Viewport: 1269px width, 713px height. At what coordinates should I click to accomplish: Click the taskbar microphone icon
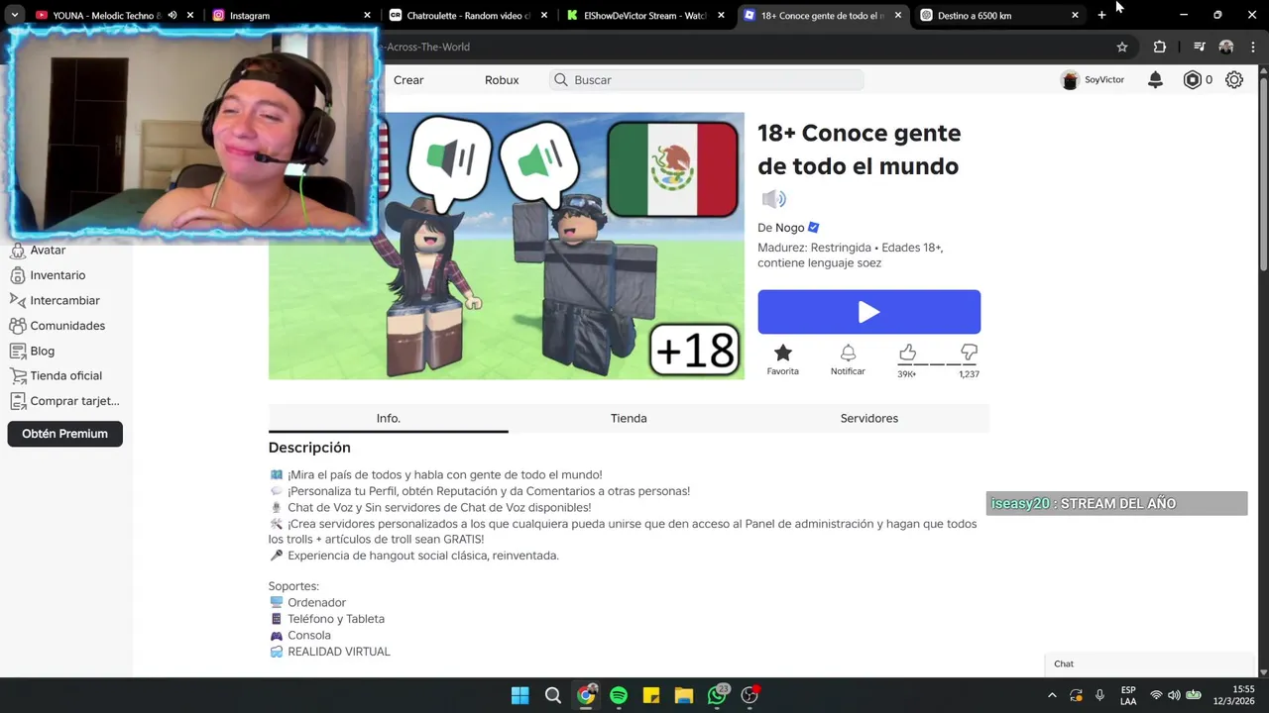[x=1099, y=695]
